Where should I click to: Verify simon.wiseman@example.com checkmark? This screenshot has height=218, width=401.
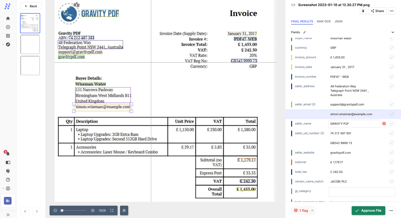(x=391, y=114)
